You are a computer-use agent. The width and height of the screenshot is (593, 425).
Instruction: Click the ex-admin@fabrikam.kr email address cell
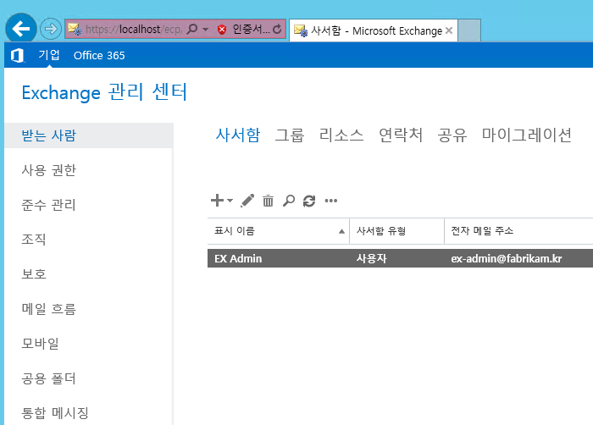point(506,258)
